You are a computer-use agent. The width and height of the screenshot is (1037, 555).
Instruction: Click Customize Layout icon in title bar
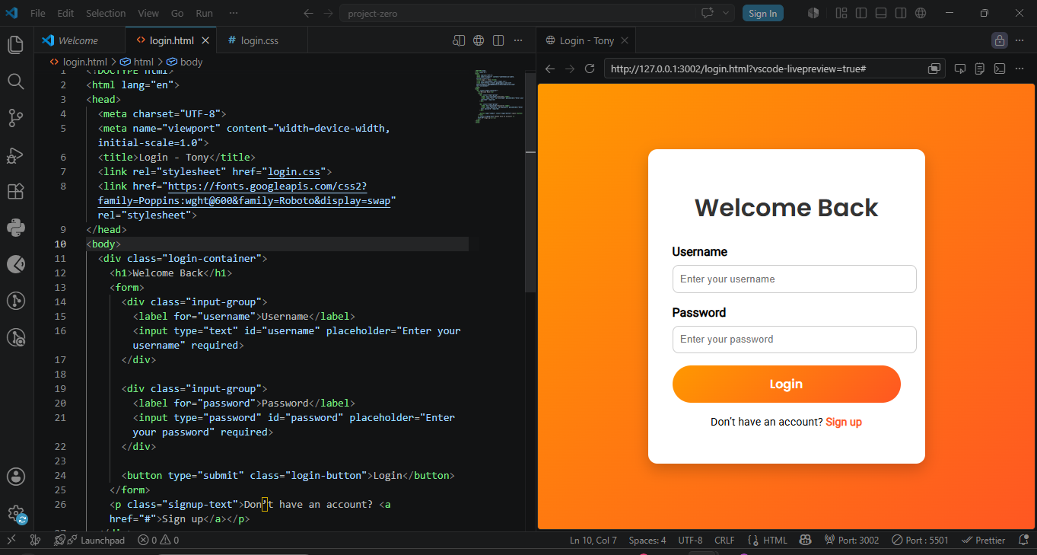(841, 13)
